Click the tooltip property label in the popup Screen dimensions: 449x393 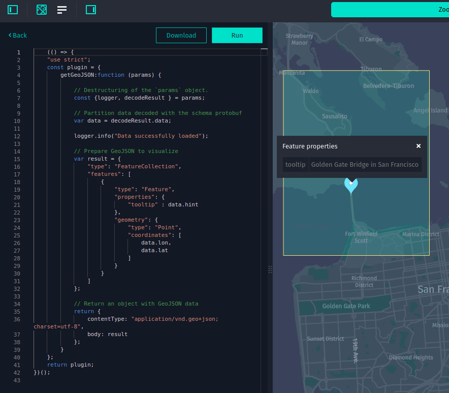click(x=295, y=164)
